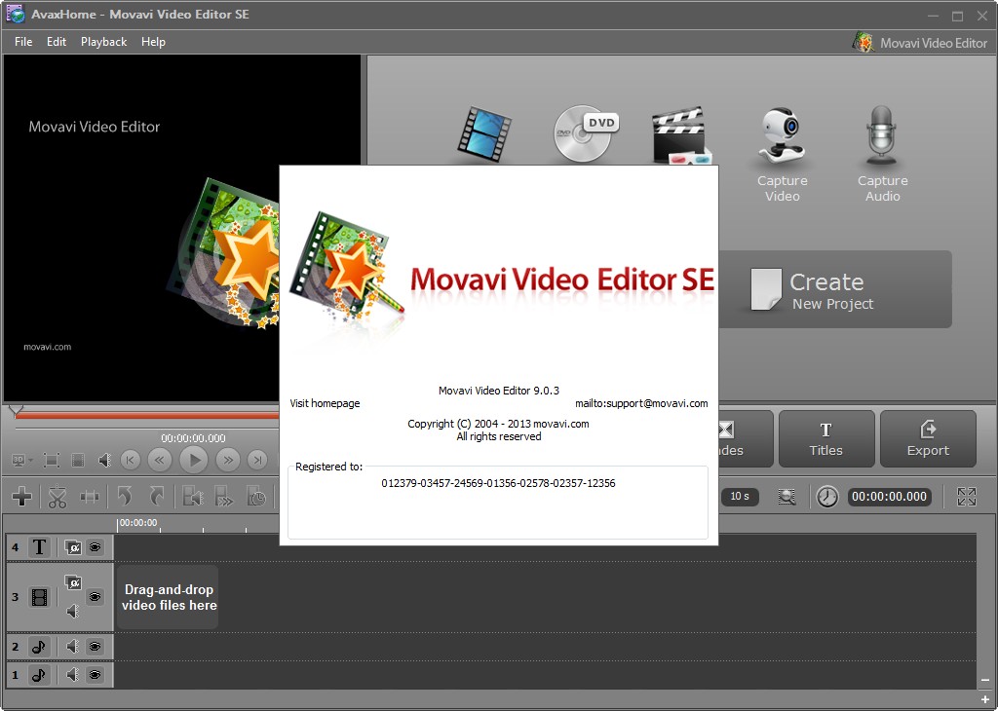Viewport: 998px width, 711px height.
Task: Open the File menu
Action: 23,42
